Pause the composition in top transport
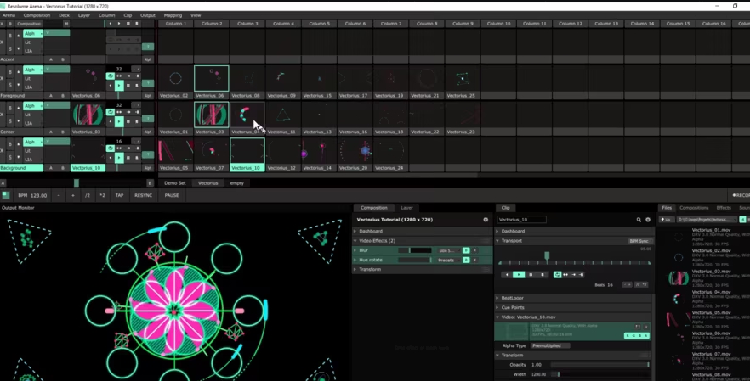The height and width of the screenshot is (381, 750). coord(128,24)
